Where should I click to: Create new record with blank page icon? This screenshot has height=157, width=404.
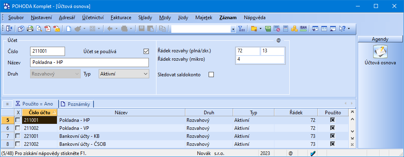[x=69, y=29]
